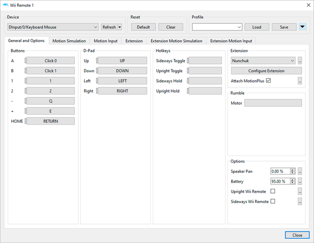Image resolution: width=314 pixels, height=243 pixels.
Task: Open the Profile combo box
Action: pyautogui.click(x=217, y=27)
